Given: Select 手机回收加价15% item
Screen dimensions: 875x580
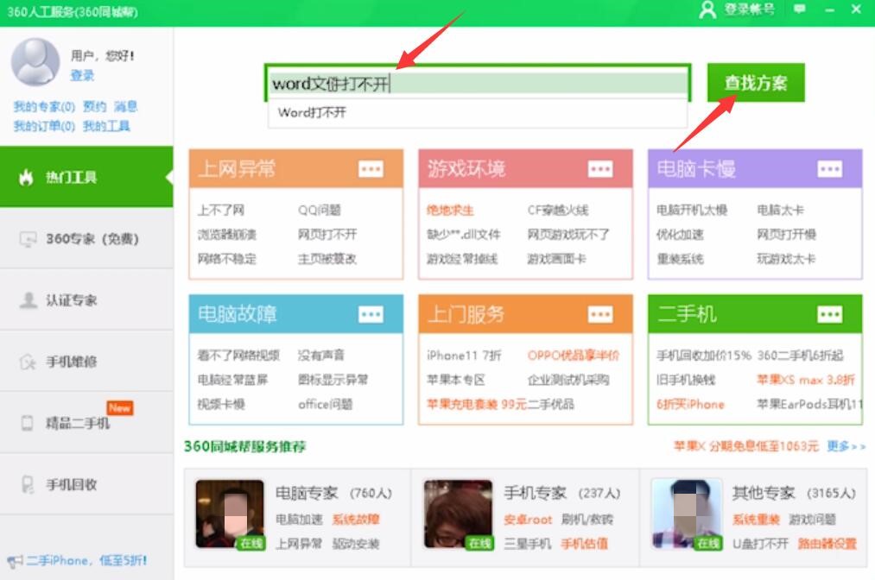Looking at the screenshot, I should (704, 356).
